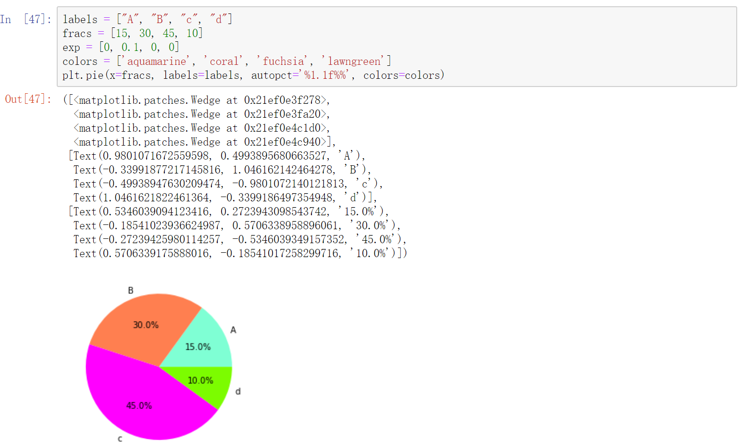Click the exp variable line in the code
The width and height of the screenshot is (742, 446).
point(120,47)
